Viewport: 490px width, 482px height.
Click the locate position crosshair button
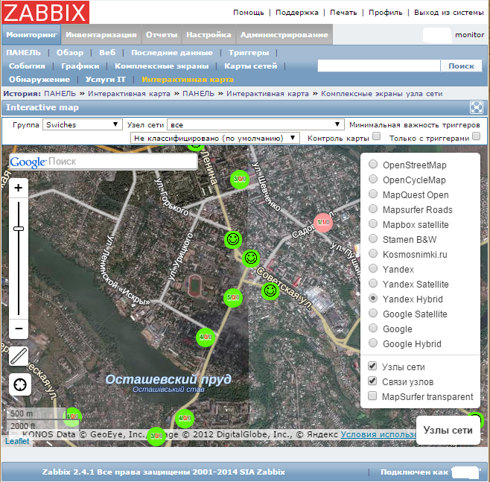click(x=20, y=384)
